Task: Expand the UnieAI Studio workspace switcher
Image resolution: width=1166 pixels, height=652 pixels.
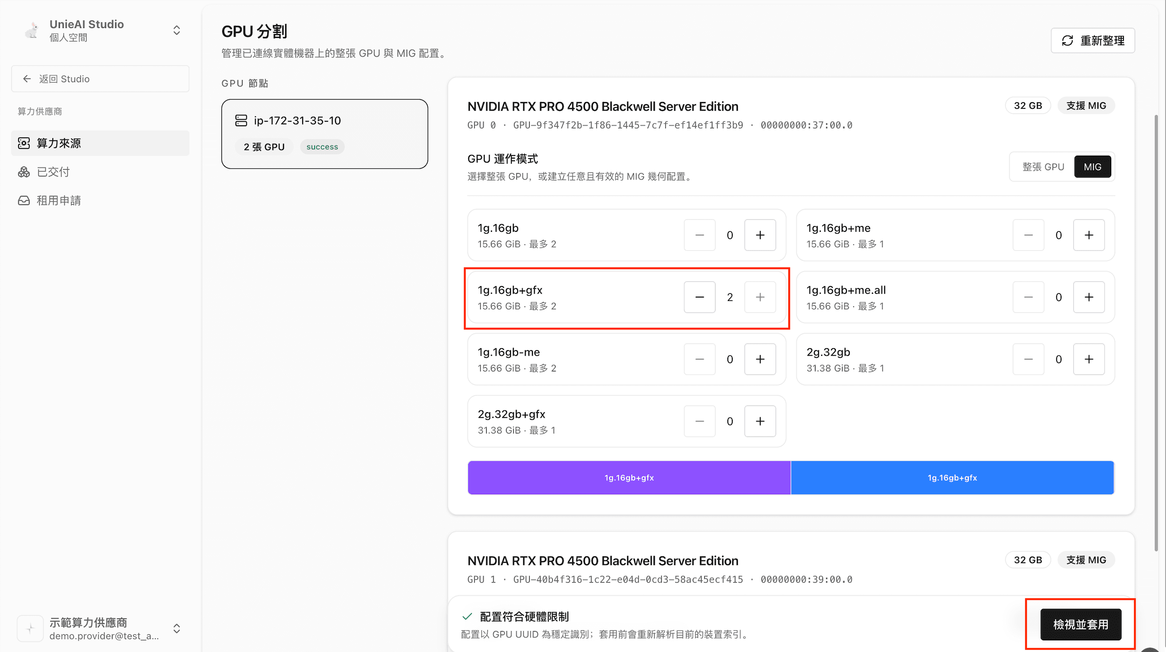Action: point(176,30)
